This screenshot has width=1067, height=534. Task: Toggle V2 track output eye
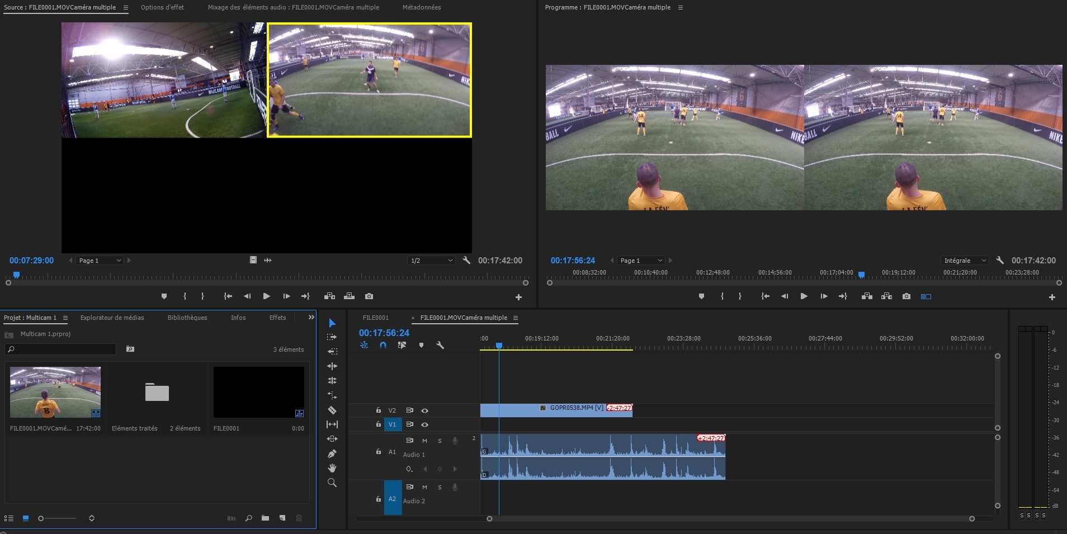click(425, 410)
